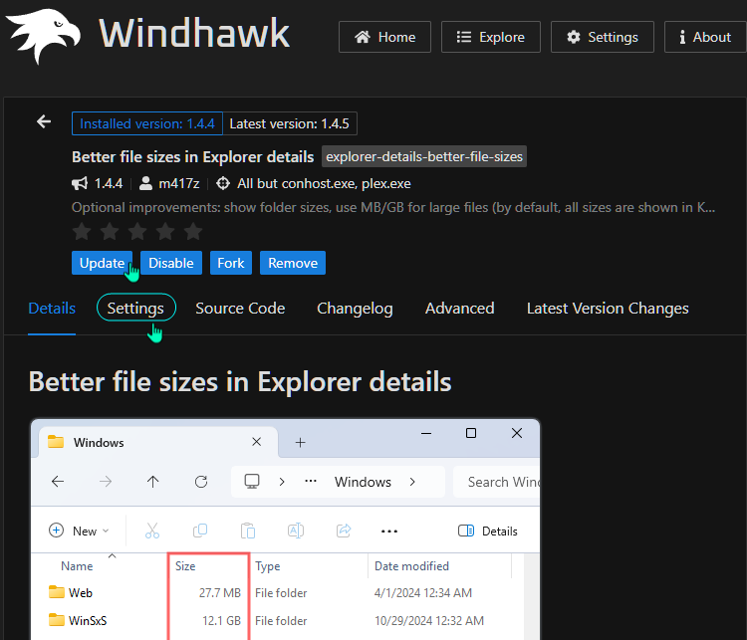Image resolution: width=747 pixels, height=640 pixels.
Task: Click the target processes crosshair icon
Action: pyautogui.click(x=223, y=184)
